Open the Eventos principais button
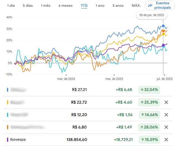The image size is (177, 146). click(160, 5)
